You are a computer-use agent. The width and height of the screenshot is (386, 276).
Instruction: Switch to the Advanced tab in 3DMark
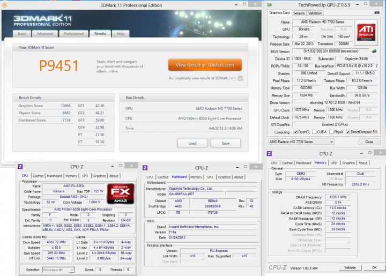[45, 34]
